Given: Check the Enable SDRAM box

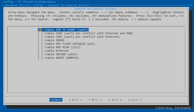Looking at the screenshot, I should 40,40.
